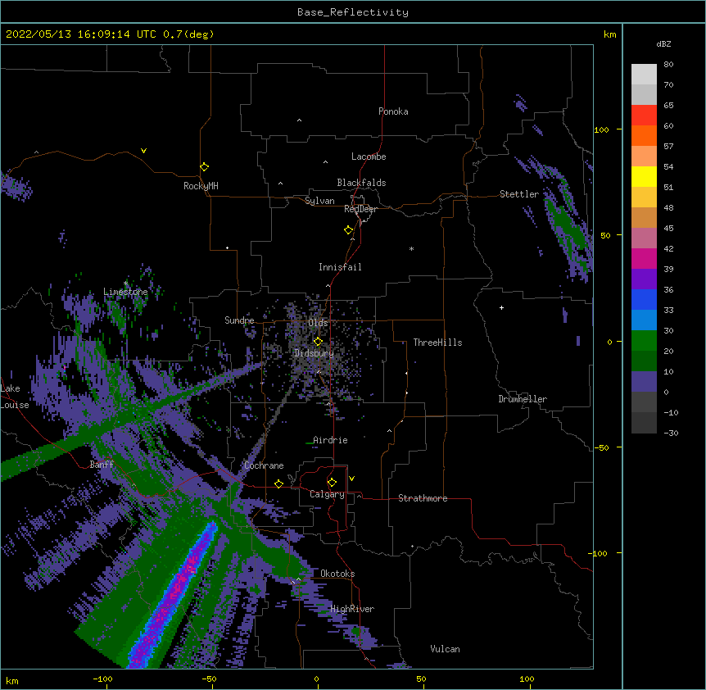Click the Base_Reflectivity title text
Screen dimensions: 706x690
pyautogui.click(x=353, y=12)
